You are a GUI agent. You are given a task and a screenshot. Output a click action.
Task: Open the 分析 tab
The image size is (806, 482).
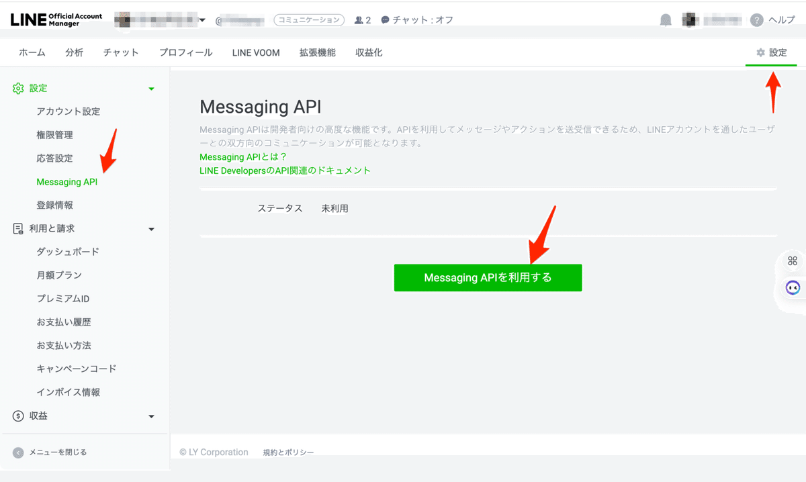[75, 52]
